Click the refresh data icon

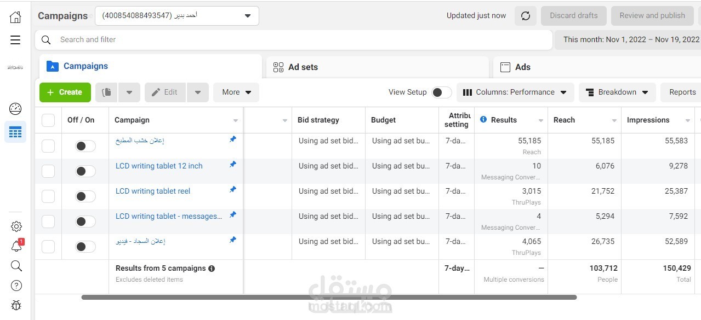[525, 16]
